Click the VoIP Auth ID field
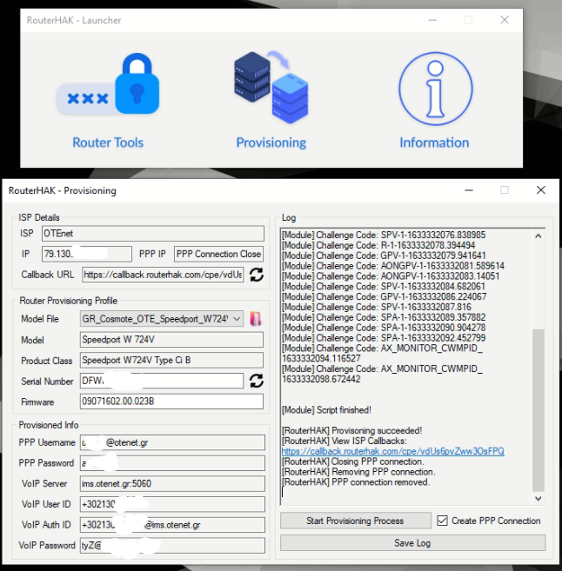 172,525
